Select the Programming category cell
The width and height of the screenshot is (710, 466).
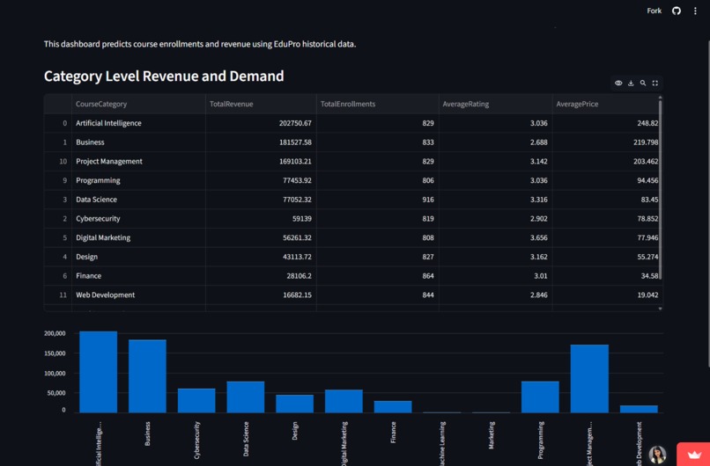click(138, 180)
